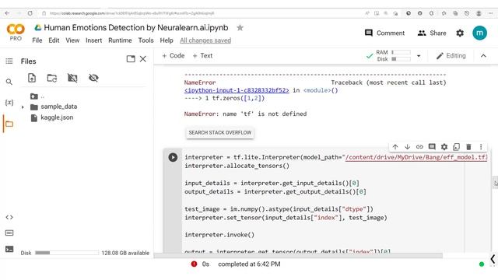Upload a file to session storage
The image size is (498, 280).
pyautogui.click(x=32, y=78)
